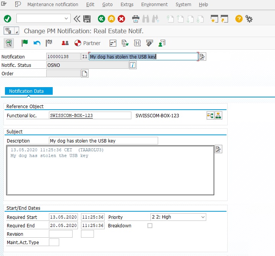Click the Maint.Act.Type field

click(x=54, y=242)
